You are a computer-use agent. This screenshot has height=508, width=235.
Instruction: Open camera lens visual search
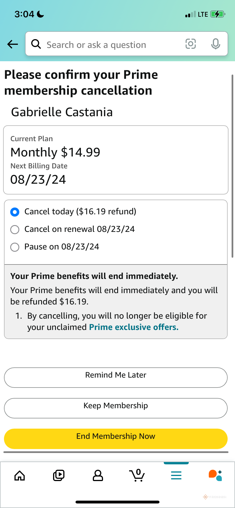point(190,44)
